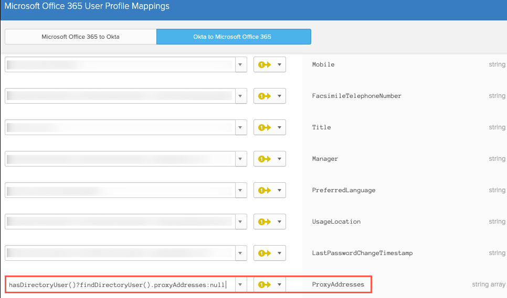The image size is (507, 298).
Task: Click the yellow mapping arrow icon for Mobile
Action: pyautogui.click(x=264, y=65)
